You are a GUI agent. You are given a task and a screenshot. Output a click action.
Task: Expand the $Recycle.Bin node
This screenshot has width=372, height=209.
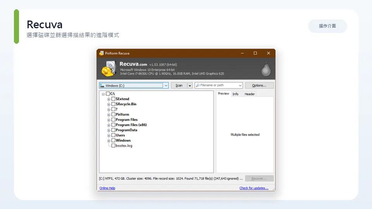[x=108, y=104]
